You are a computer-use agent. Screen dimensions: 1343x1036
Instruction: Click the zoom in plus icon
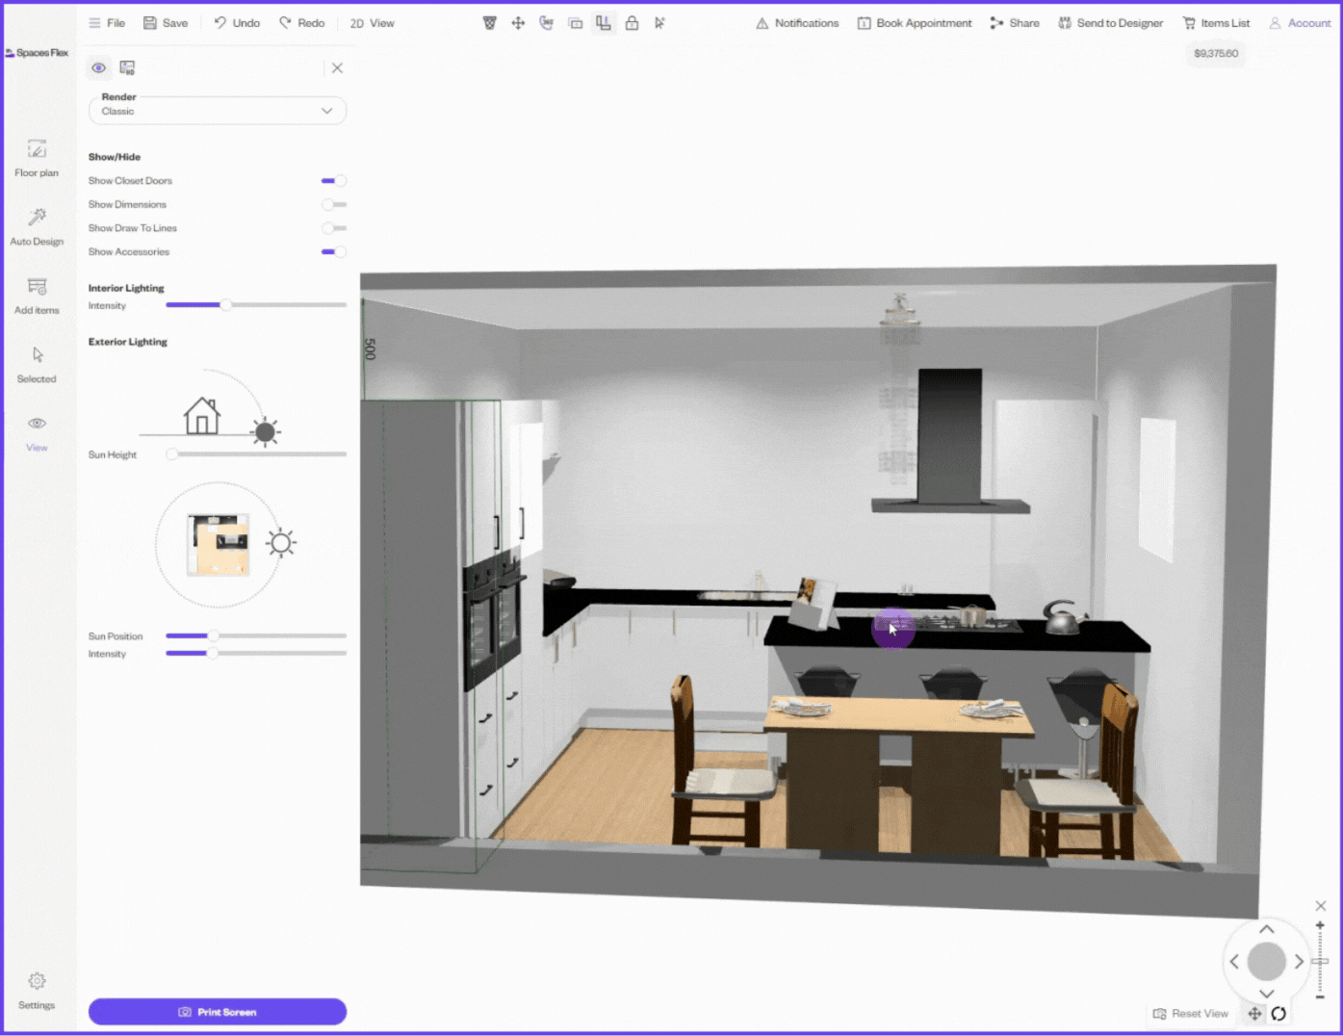click(1320, 925)
